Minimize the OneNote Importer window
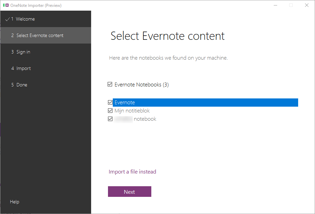Screen dimensions: 315x214 (275, 5)
